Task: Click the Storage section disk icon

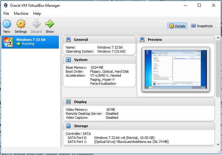Action: [69, 126]
